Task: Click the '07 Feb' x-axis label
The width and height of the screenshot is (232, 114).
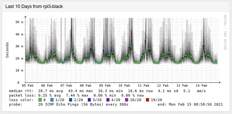Action: click(x=66, y=86)
